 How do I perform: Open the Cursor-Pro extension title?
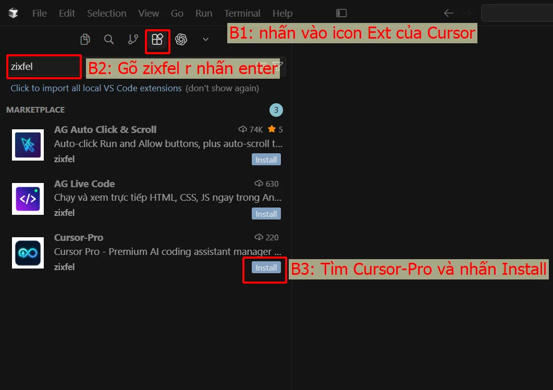[x=79, y=238]
